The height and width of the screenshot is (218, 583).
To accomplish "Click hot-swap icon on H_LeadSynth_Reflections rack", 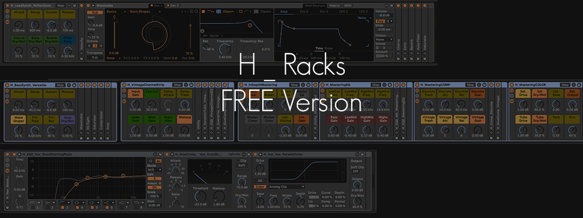I will (x=70, y=5).
